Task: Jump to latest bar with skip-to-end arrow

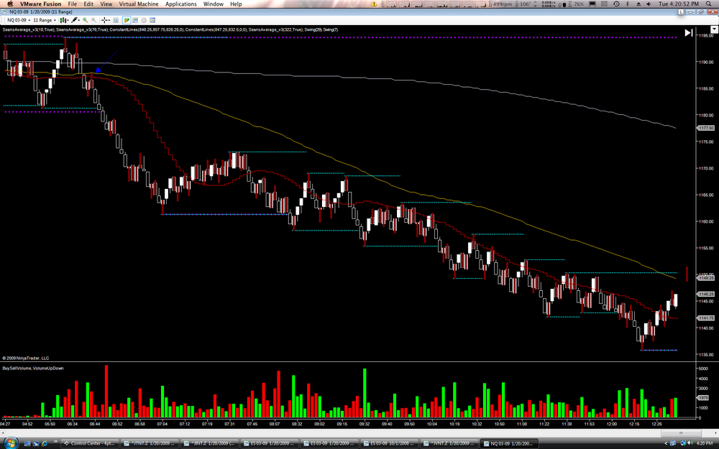Action: (689, 32)
